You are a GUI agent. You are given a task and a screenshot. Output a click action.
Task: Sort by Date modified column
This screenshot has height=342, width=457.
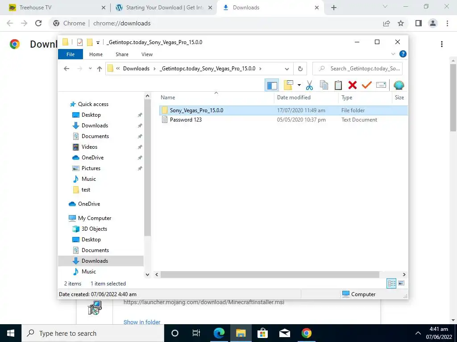click(x=294, y=98)
